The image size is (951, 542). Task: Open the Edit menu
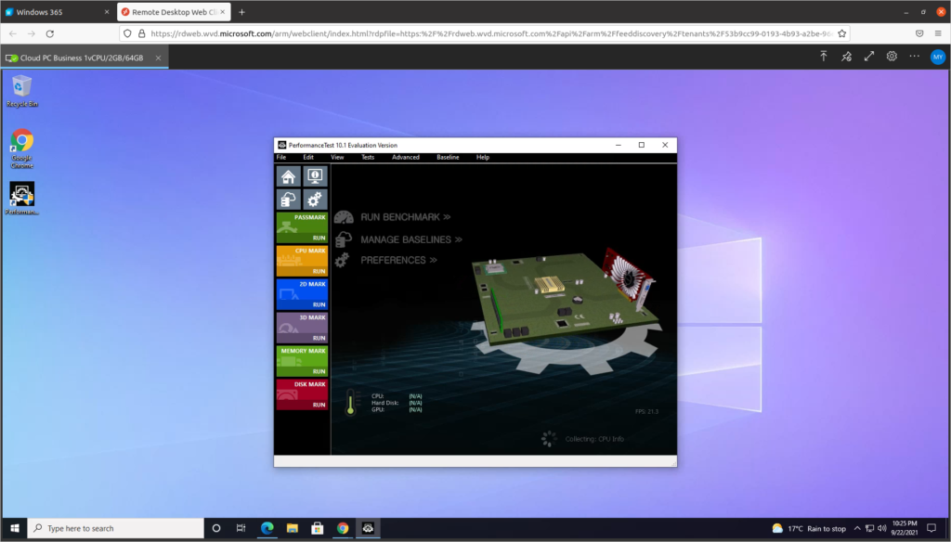pos(308,157)
